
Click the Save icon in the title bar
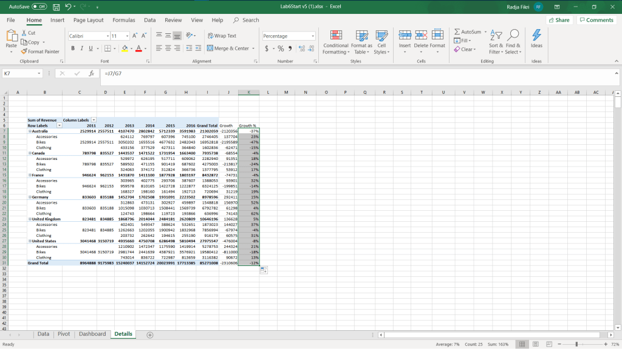(x=56, y=7)
